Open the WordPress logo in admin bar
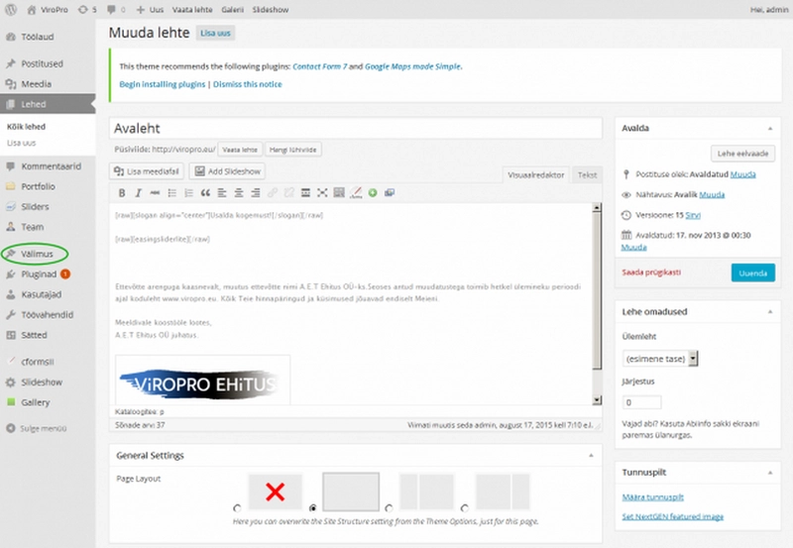Viewport: 793px width, 548px height. click(9, 9)
